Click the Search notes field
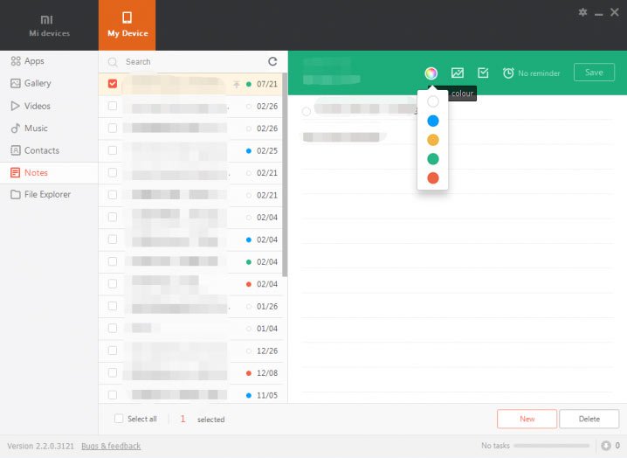The height and width of the screenshot is (458, 627). click(x=194, y=62)
